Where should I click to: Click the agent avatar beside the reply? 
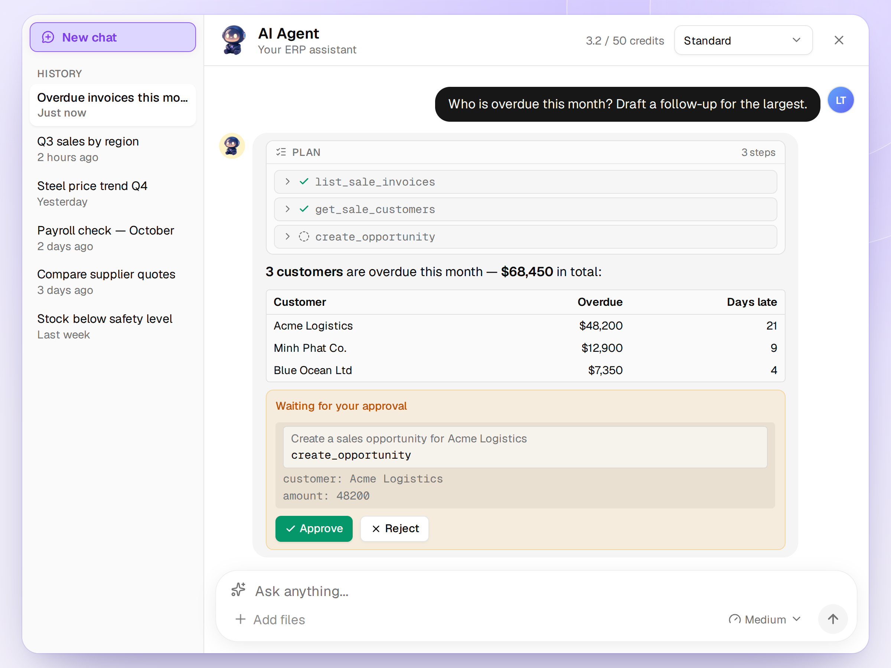pyautogui.click(x=232, y=146)
